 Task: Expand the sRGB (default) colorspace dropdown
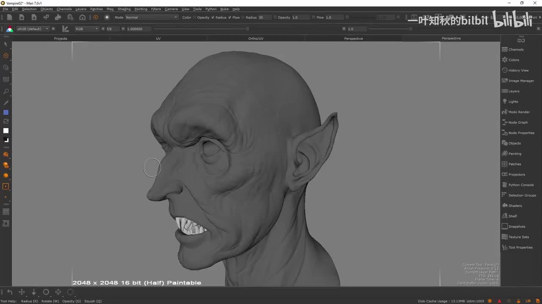pos(32,29)
